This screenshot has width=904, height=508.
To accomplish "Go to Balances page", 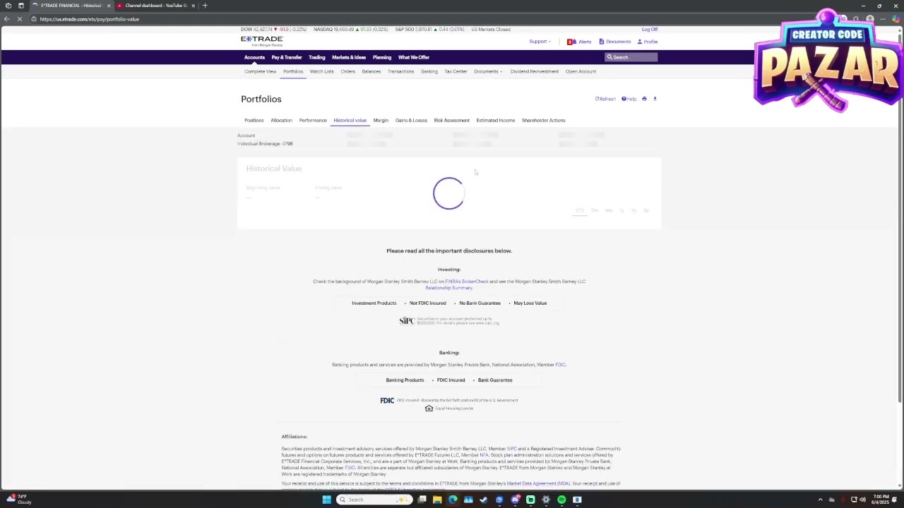I will 371,71.
